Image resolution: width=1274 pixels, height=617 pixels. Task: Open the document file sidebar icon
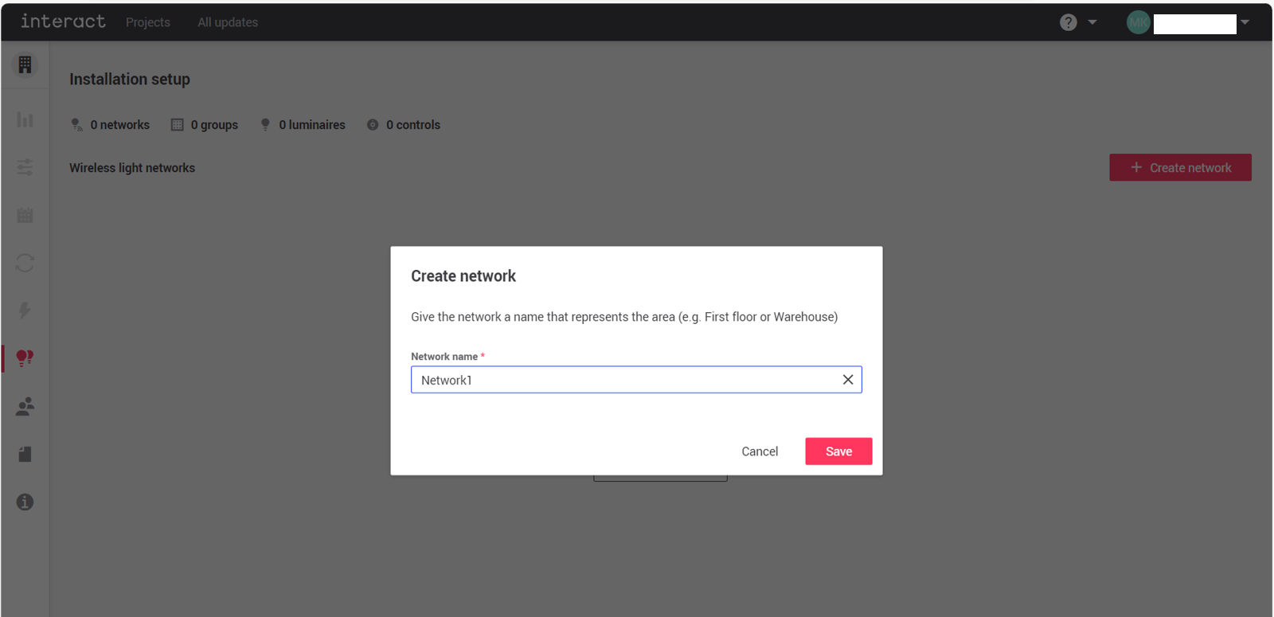click(25, 454)
